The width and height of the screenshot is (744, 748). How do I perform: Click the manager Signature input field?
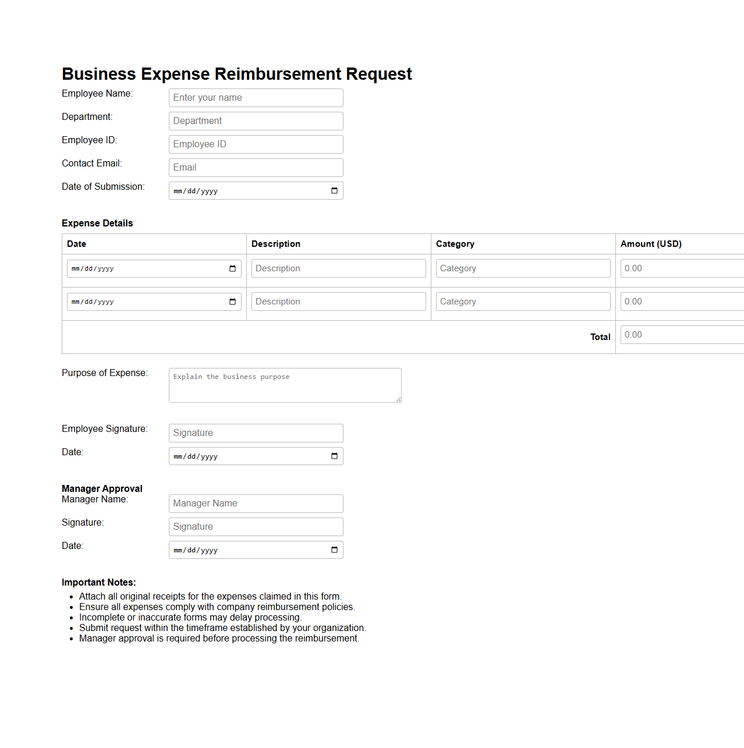256,527
